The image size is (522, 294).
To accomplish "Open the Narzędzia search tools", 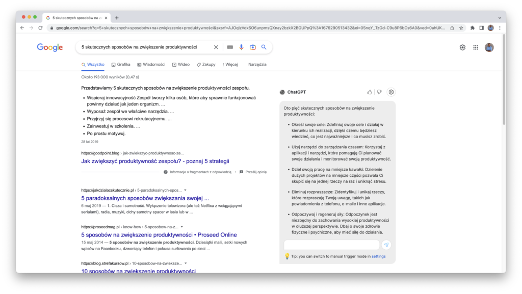I will point(257,65).
